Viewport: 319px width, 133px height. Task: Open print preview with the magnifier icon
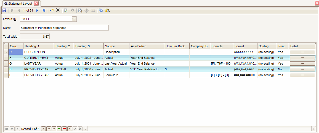pyautogui.click(x=80, y=10)
